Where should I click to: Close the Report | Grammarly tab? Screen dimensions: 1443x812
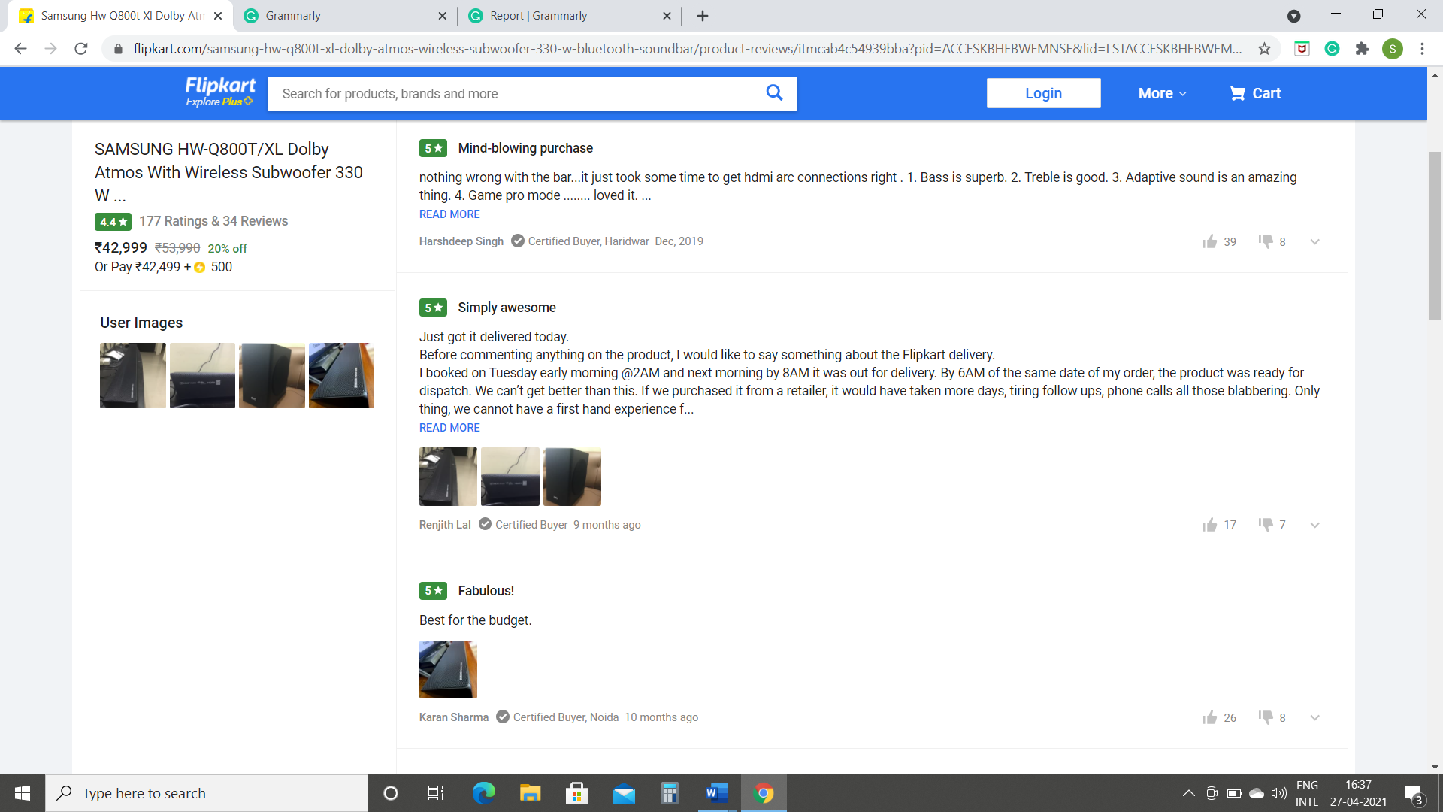pyautogui.click(x=667, y=16)
